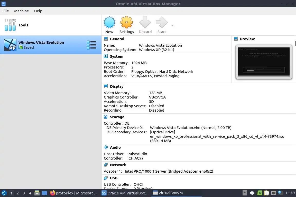Open the Help menu
The width and height of the screenshot is (296, 197).
[38, 11]
